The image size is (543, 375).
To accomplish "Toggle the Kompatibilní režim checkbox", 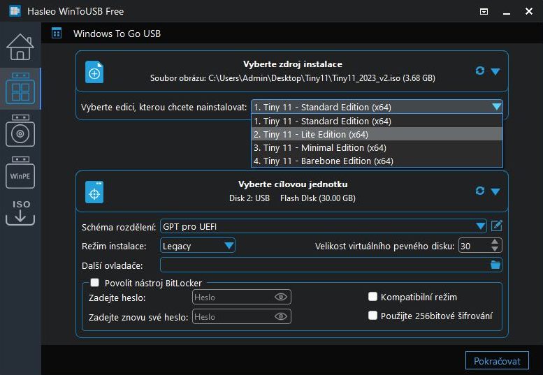I will click(x=373, y=297).
